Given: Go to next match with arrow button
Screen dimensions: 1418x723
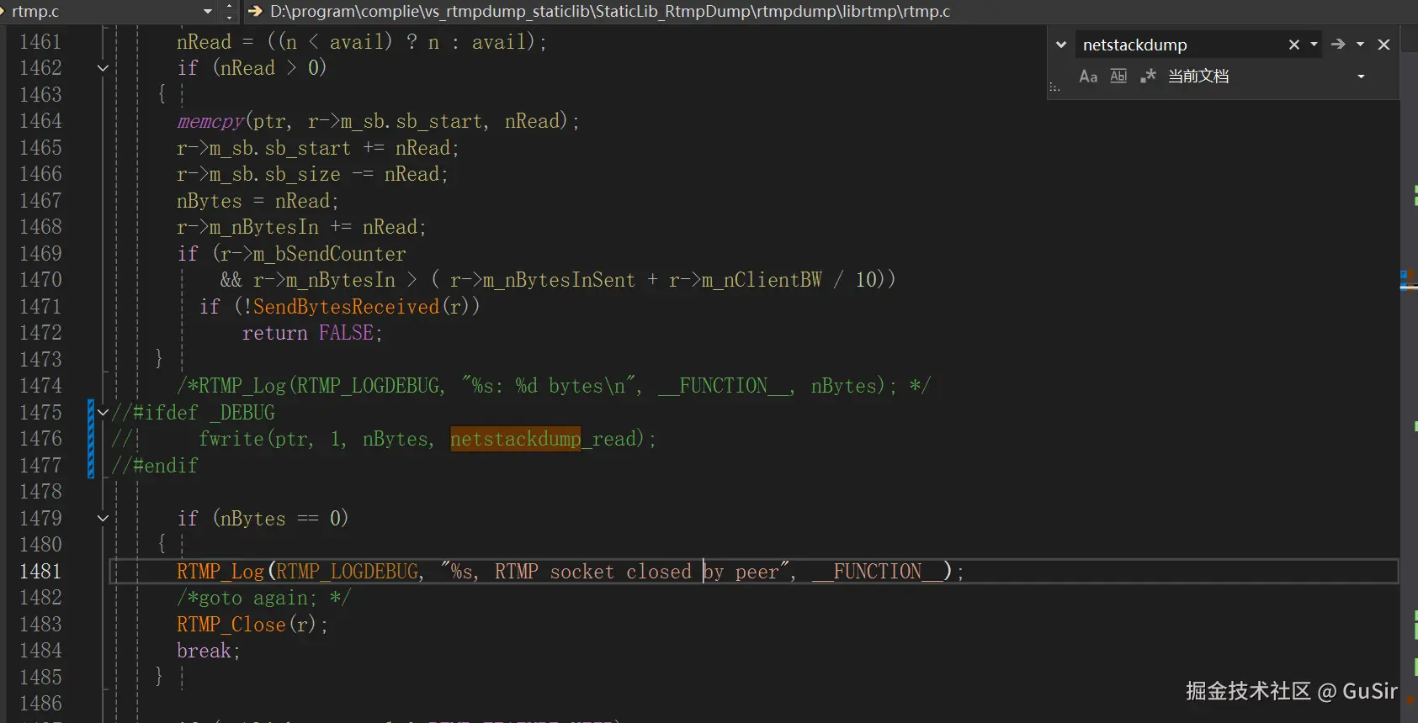Looking at the screenshot, I should (x=1338, y=44).
